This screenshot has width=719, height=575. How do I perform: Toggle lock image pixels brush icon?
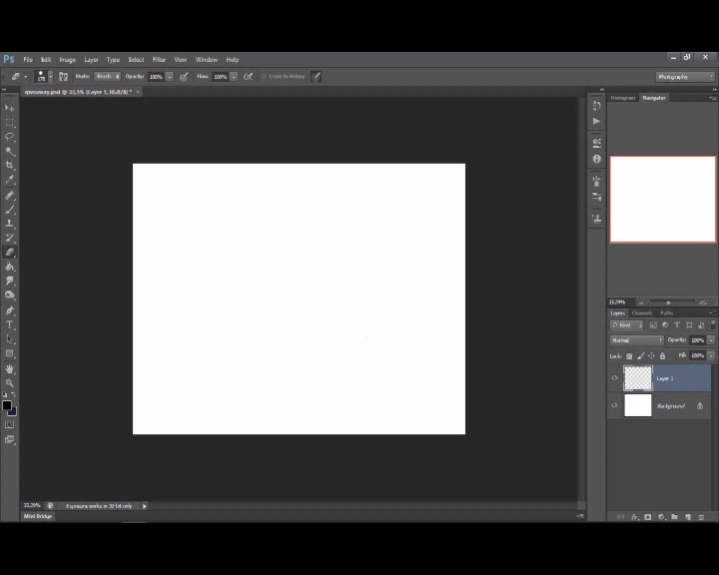[x=640, y=355]
